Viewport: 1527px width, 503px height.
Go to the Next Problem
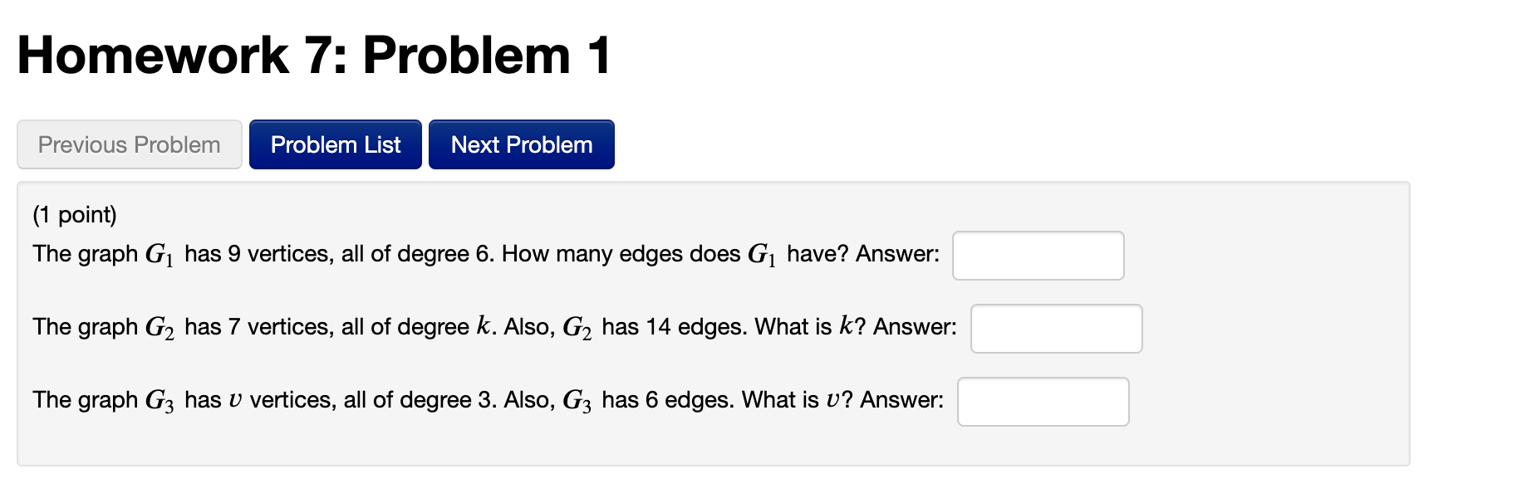522,144
